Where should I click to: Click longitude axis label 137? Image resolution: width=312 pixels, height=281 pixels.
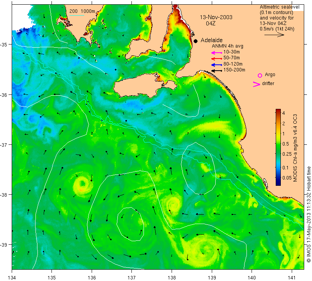click(132, 277)
